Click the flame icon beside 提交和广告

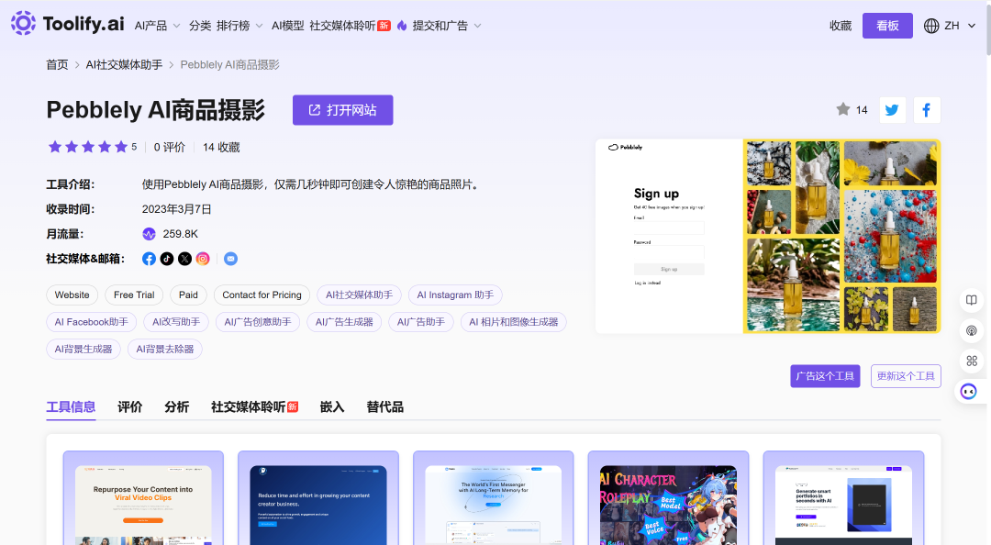[x=402, y=26]
